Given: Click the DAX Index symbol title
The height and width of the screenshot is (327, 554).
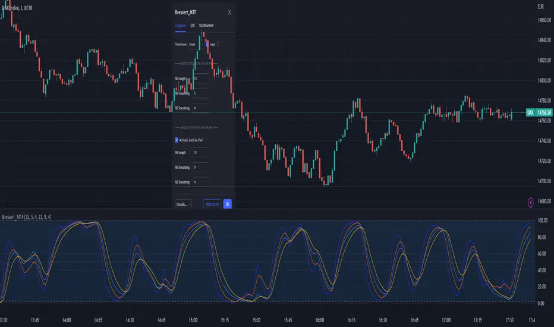Looking at the screenshot, I should 18,6.
